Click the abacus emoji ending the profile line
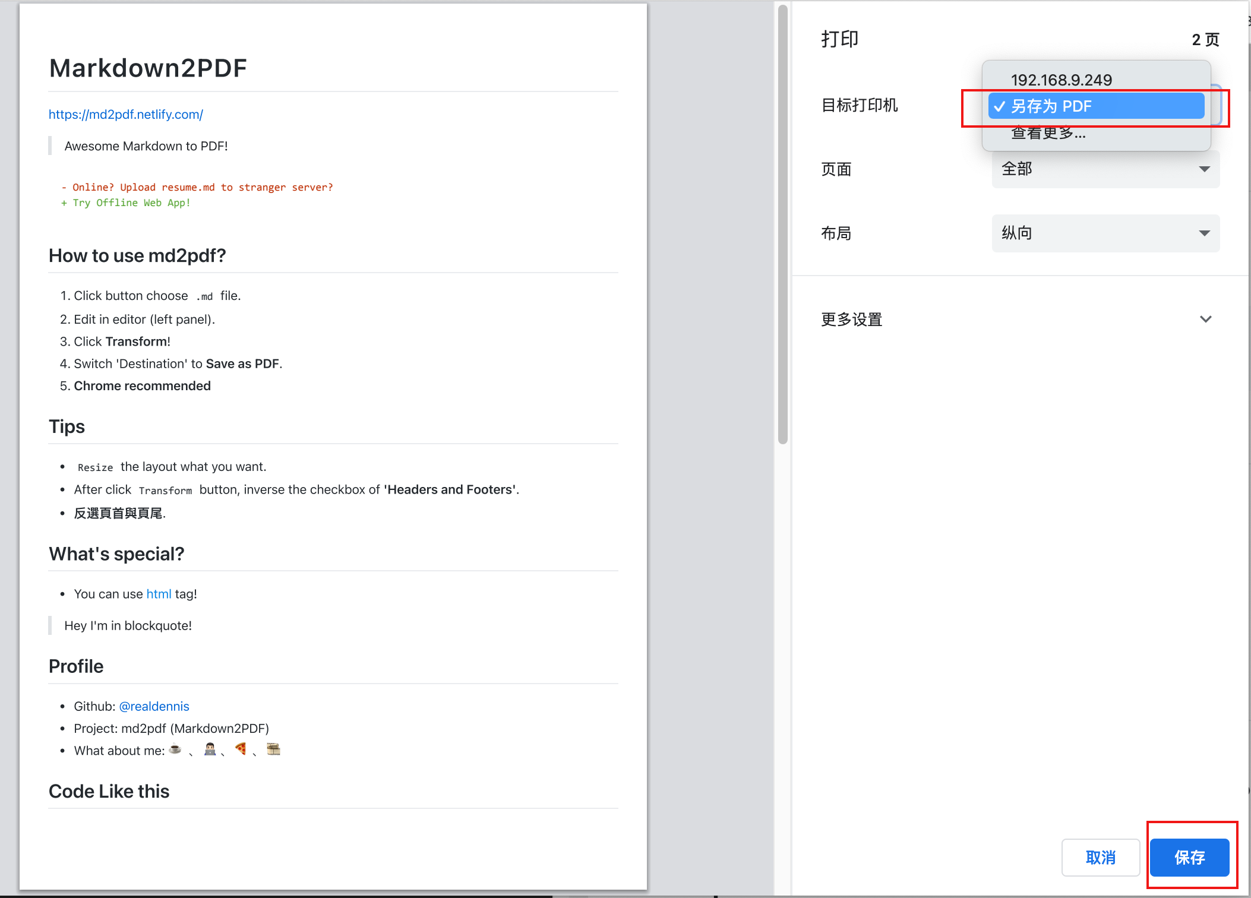The image size is (1251, 898). (274, 750)
